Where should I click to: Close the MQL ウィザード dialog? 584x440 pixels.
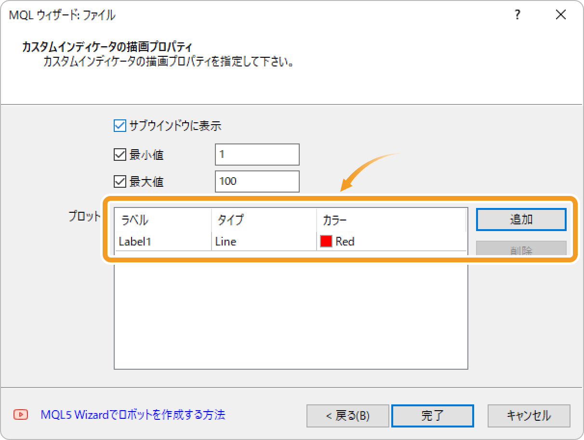[560, 15]
